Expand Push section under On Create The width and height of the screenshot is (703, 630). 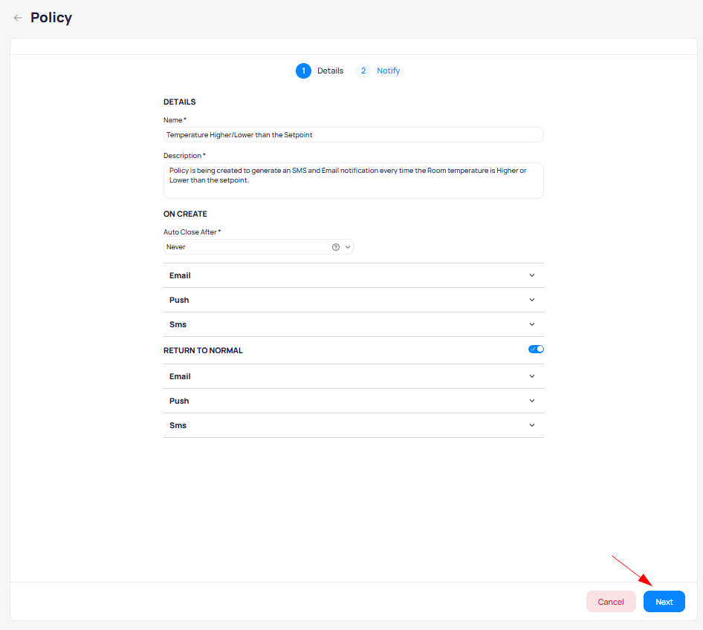531,300
